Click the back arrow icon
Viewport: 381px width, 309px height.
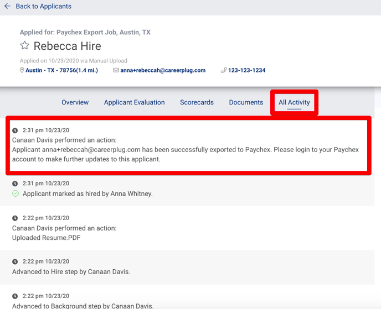pos(7,6)
